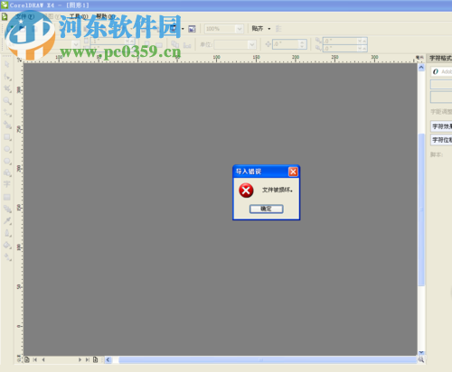Select the Basic Shapes tool

click(7, 172)
